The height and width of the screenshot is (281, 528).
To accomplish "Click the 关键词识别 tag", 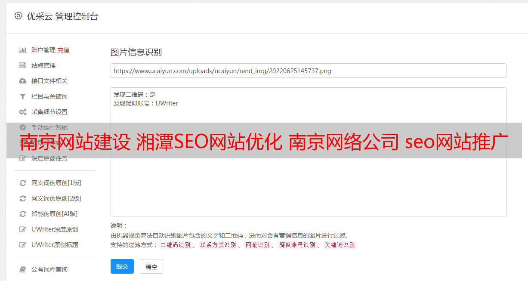I will pos(340,245).
